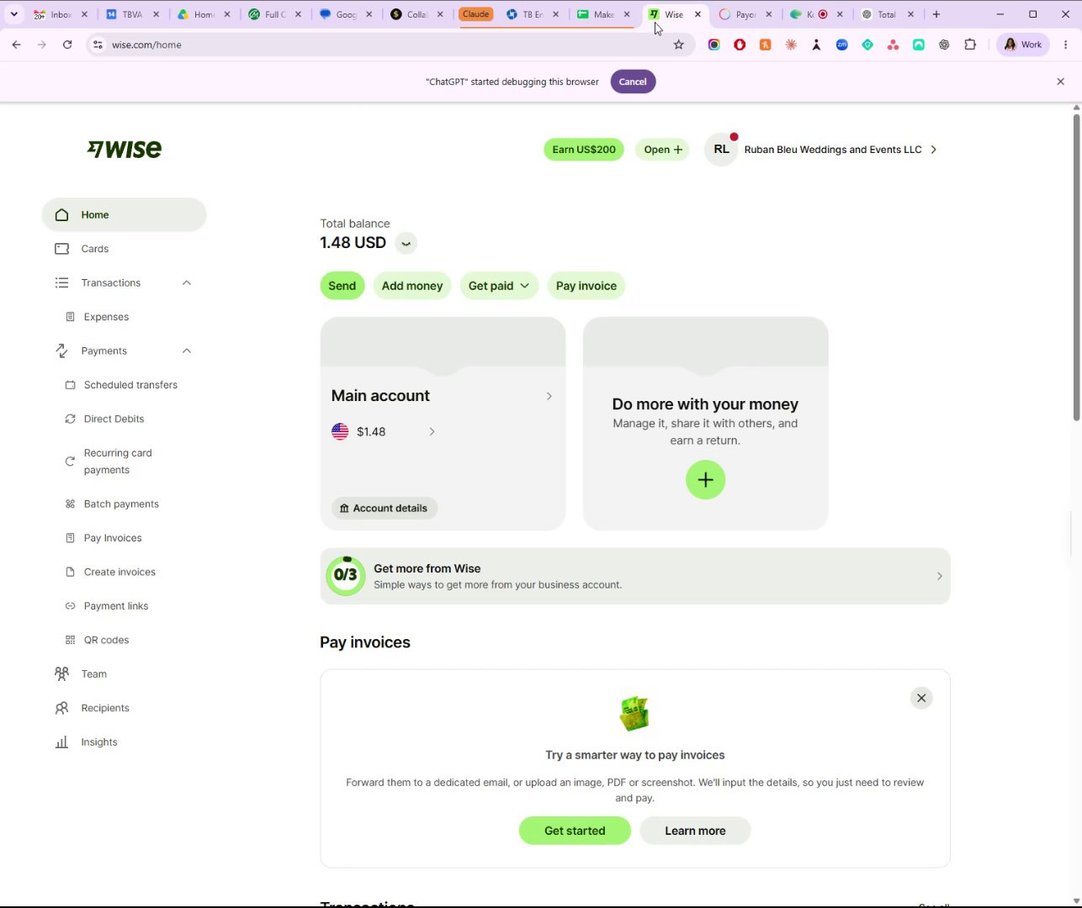
Task: Open the tab search dropdown
Action: 14,14
